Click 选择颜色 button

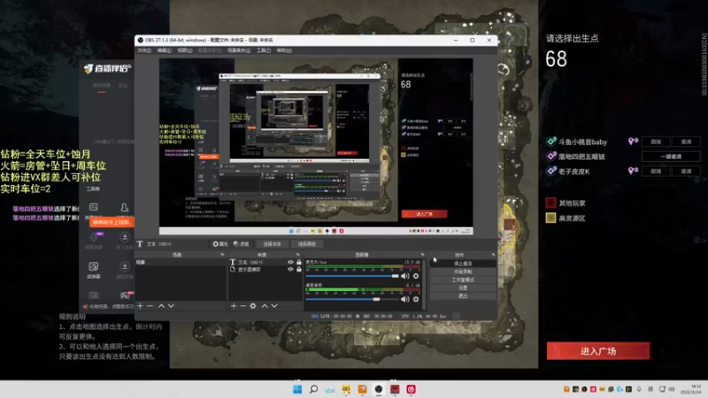307,244
